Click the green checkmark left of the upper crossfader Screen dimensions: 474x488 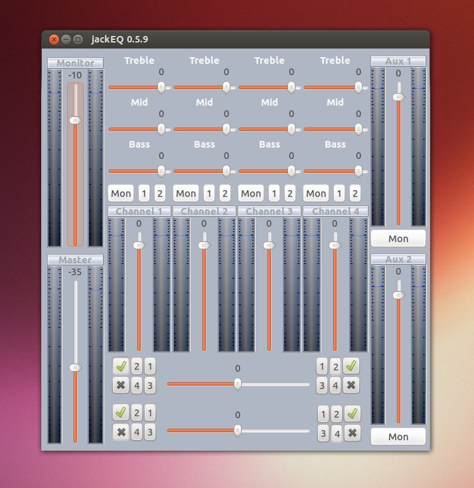tap(121, 366)
